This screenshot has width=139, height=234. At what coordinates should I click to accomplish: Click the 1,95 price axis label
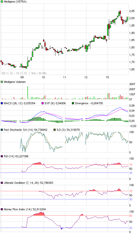132,25
